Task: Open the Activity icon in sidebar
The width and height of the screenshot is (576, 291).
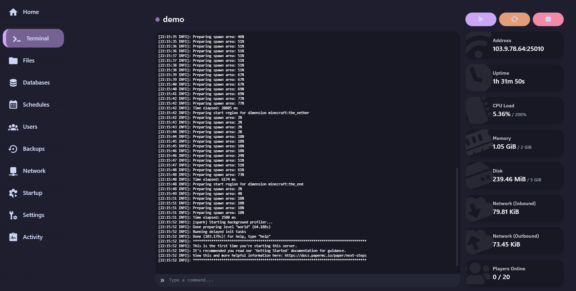Action: pos(13,237)
